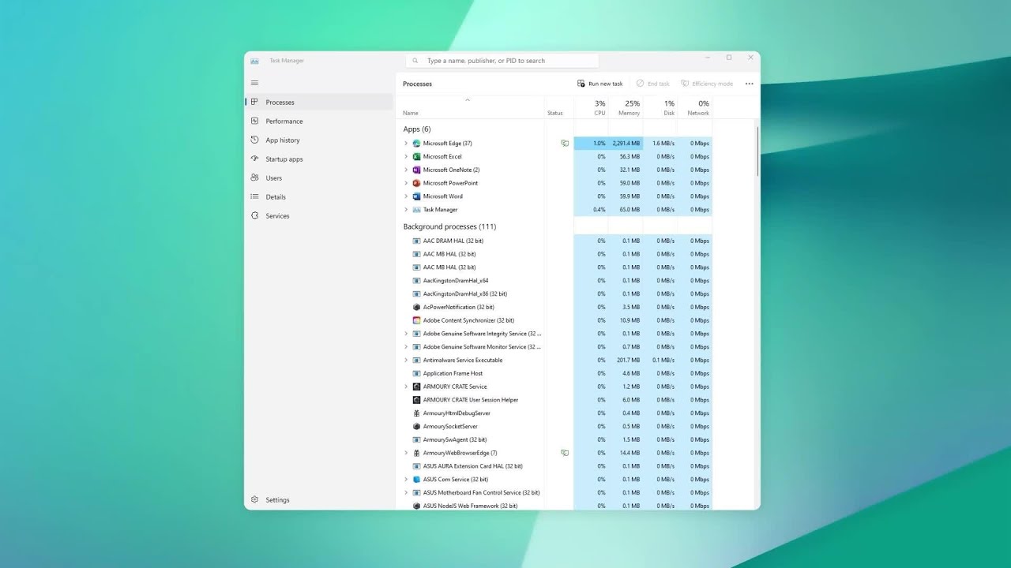Expand the Task Manager process row

pyautogui.click(x=406, y=210)
